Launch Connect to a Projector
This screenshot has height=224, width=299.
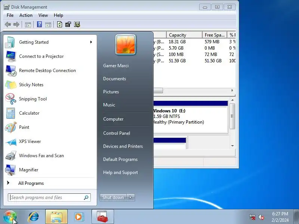point(50,56)
